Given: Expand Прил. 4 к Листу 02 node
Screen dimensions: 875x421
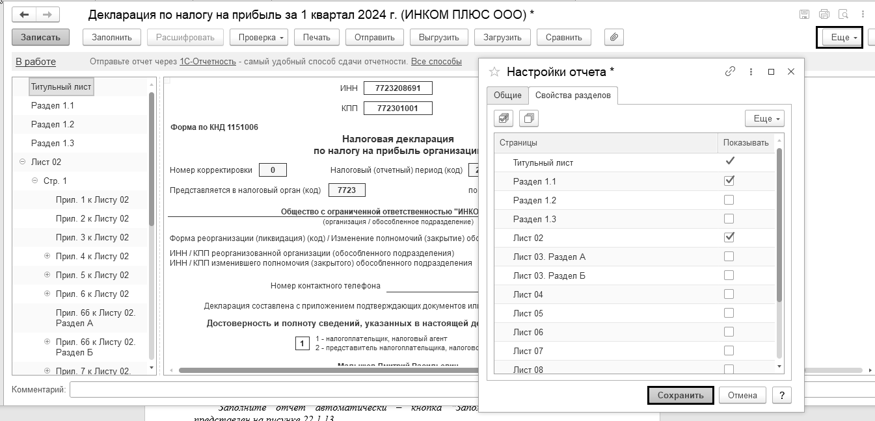Looking at the screenshot, I should 47,256.
